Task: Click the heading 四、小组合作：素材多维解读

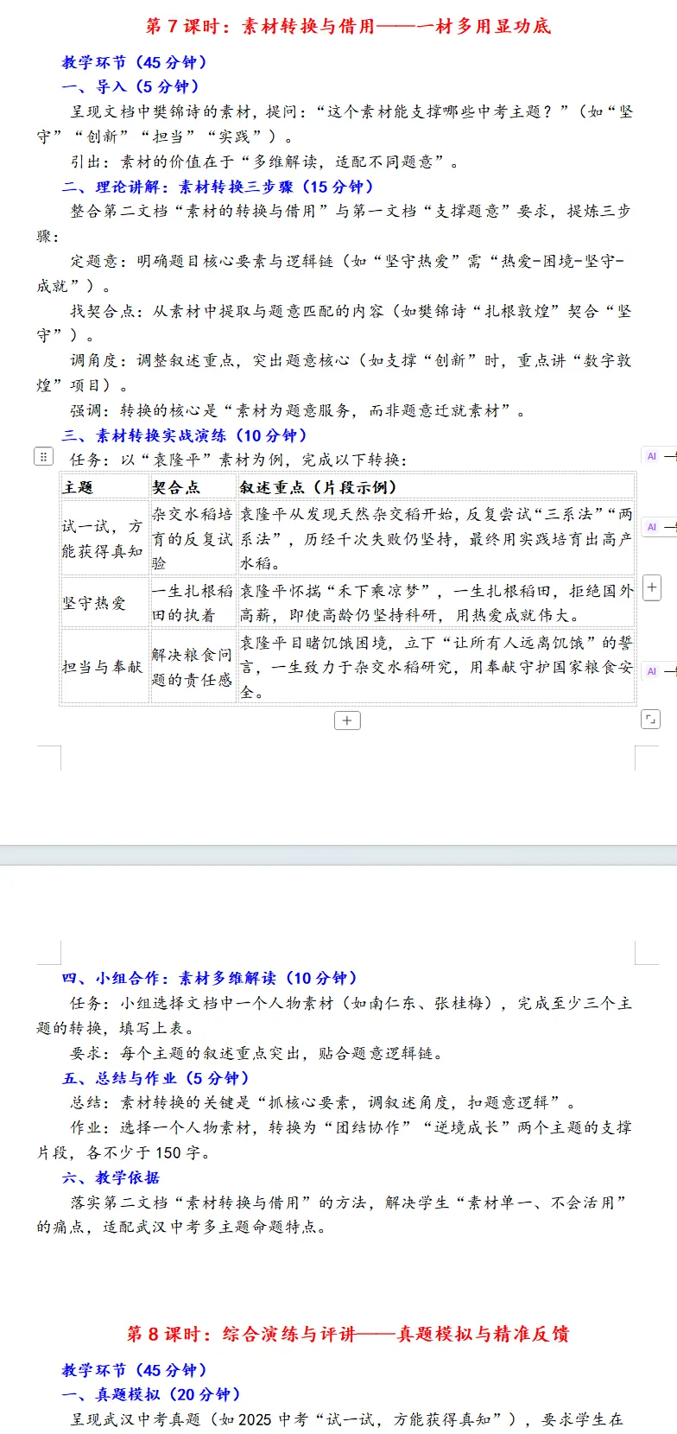Action: click(210, 978)
